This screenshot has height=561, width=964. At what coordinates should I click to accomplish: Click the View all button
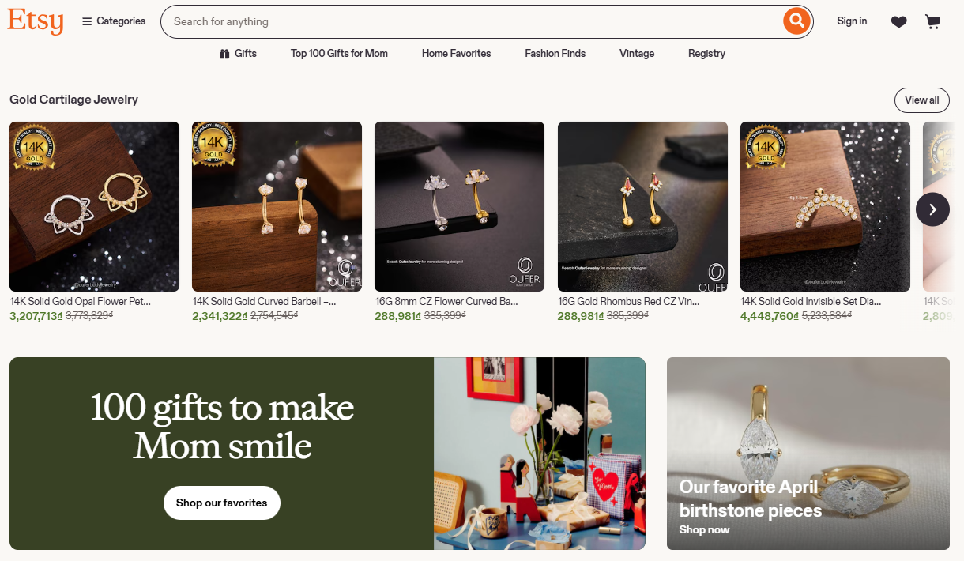922,100
